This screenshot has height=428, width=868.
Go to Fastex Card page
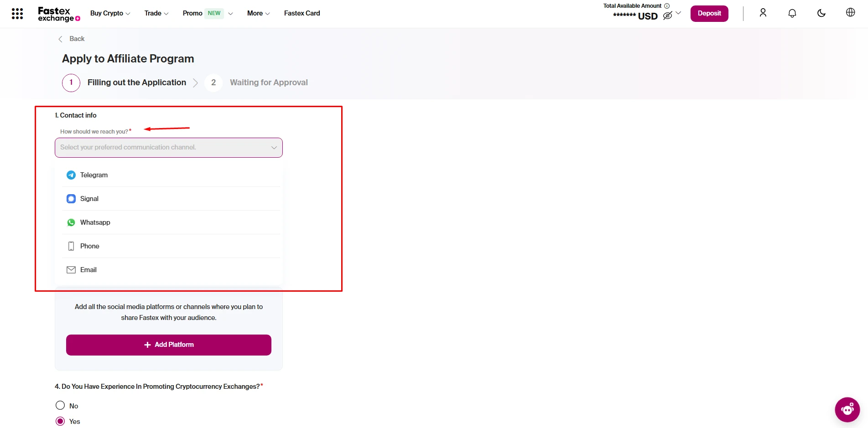click(x=302, y=13)
